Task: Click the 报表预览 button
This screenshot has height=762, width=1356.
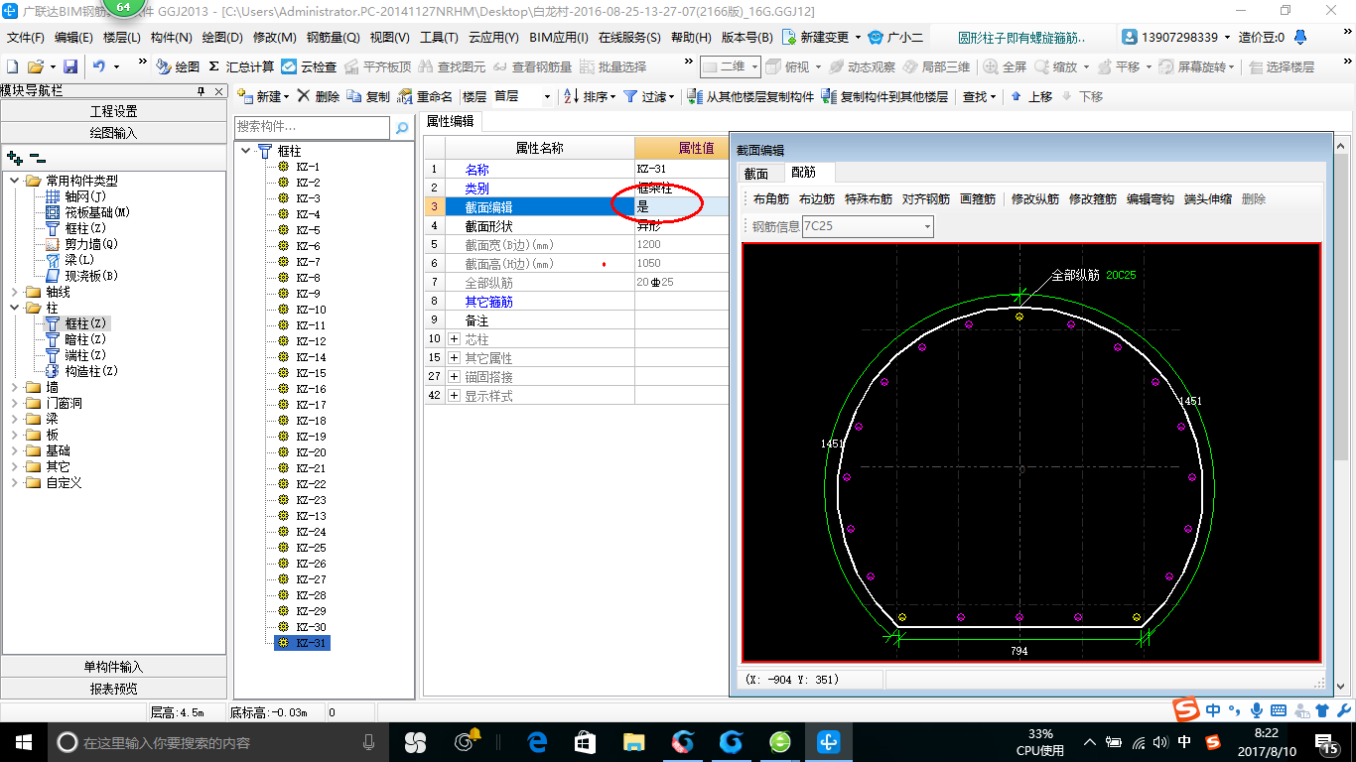Action: point(113,688)
